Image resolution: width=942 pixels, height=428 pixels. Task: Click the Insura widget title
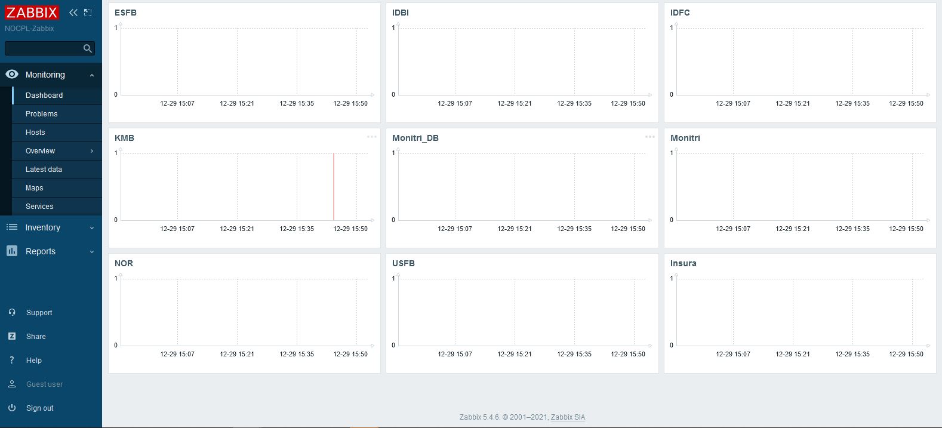[x=684, y=263]
